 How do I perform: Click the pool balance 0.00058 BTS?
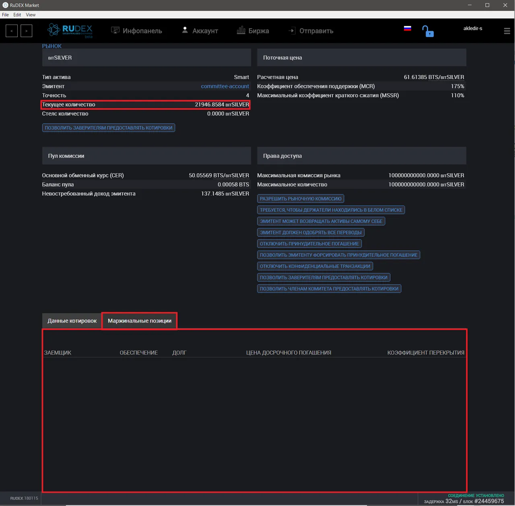point(233,185)
